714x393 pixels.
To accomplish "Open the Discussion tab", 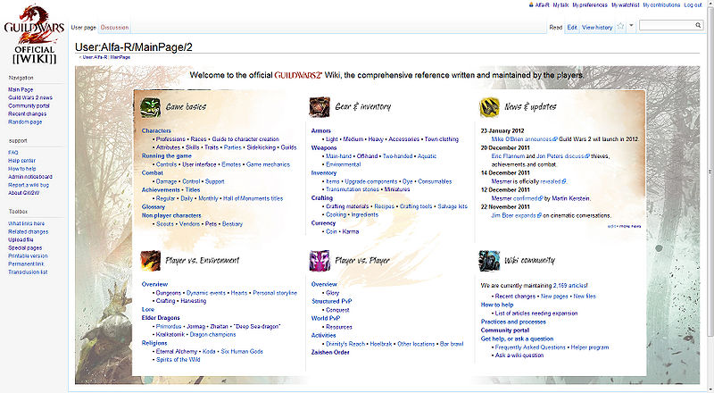I will pyautogui.click(x=114, y=28).
